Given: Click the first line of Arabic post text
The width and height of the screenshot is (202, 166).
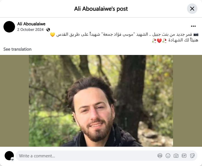Looking at the screenshot, I should click(124, 35).
